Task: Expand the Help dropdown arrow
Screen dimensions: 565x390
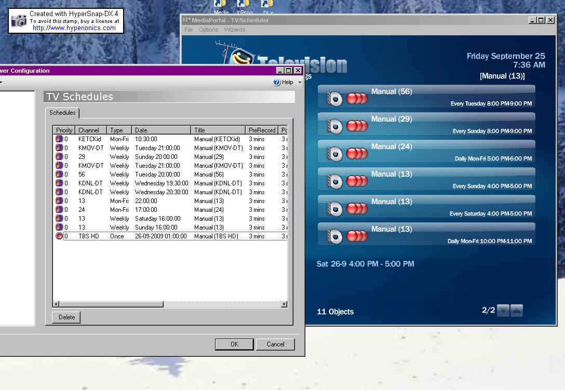Action: [300, 82]
